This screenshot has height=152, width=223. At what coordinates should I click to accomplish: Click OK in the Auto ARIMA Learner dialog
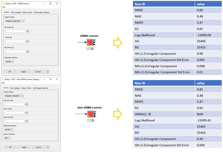click(x=10, y=147)
